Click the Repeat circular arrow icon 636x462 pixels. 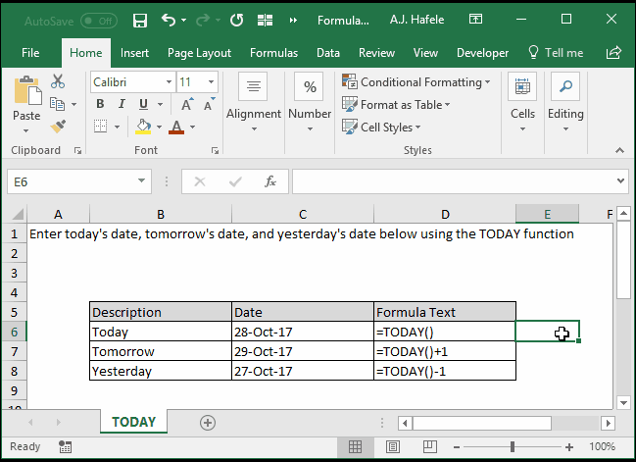[236, 20]
